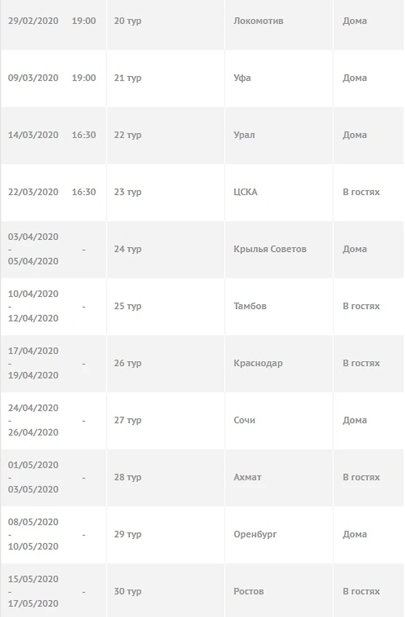Select the Оренбург team cell

click(x=255, y=534)
